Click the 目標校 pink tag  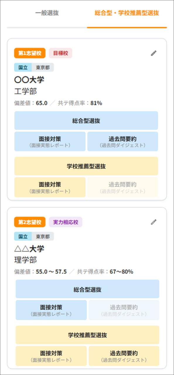click(60, 53)
